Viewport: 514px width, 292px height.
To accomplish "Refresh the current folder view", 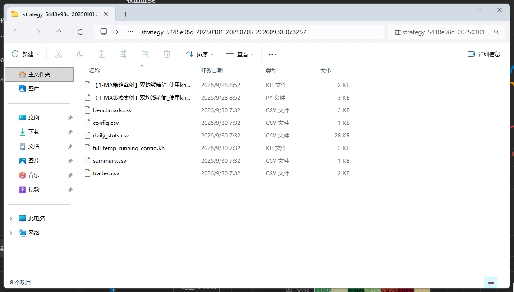I will click(81, 32).
